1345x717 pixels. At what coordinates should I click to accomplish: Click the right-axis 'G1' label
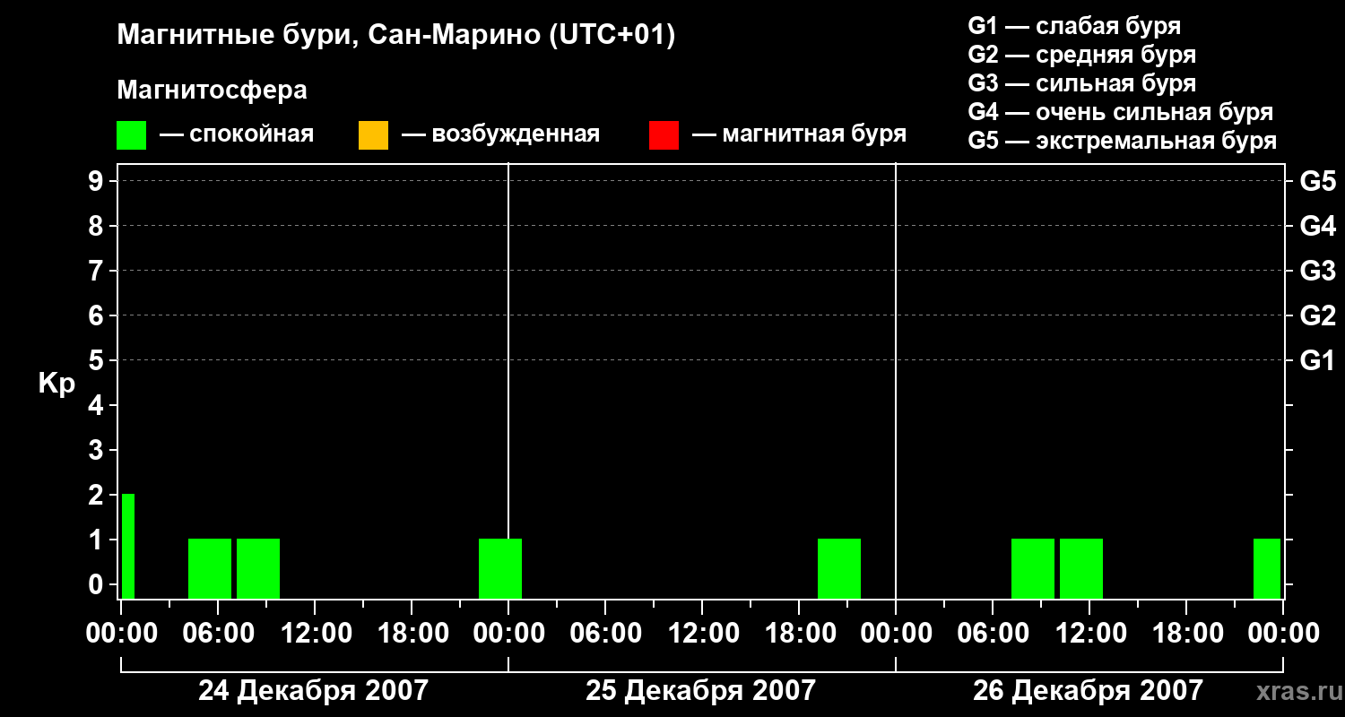(x=1317, y=360)
